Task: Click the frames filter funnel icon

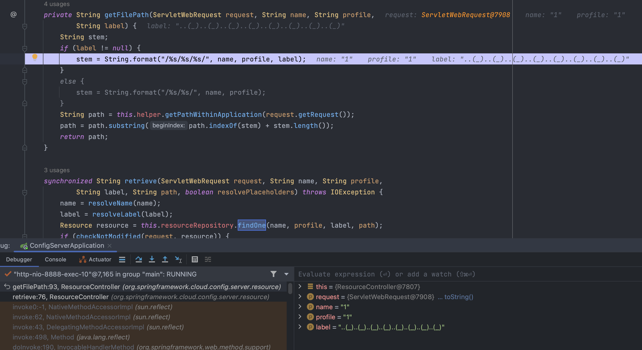Action: pyautogui.click(x=273, y=274)
